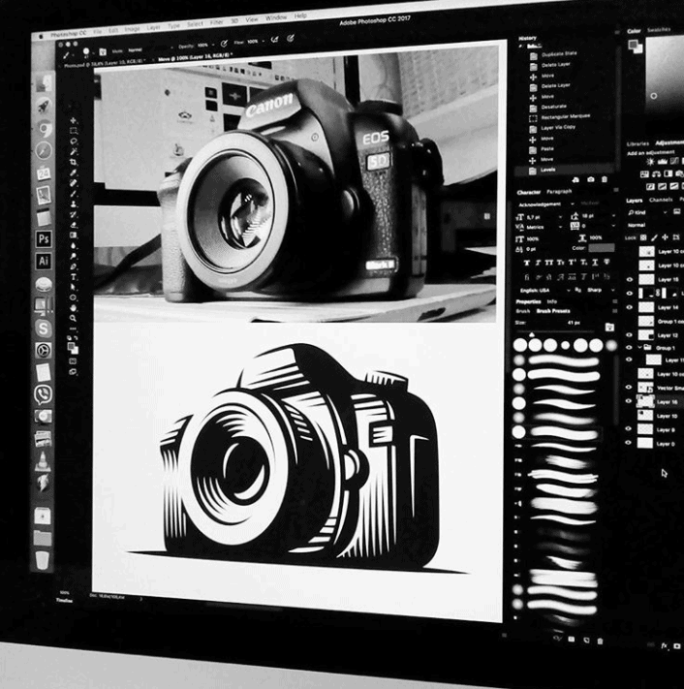The image size is (684, 689).
Task: Switch to the Paragraph tab
Action: pyautogui.click(x=559, y=191)
